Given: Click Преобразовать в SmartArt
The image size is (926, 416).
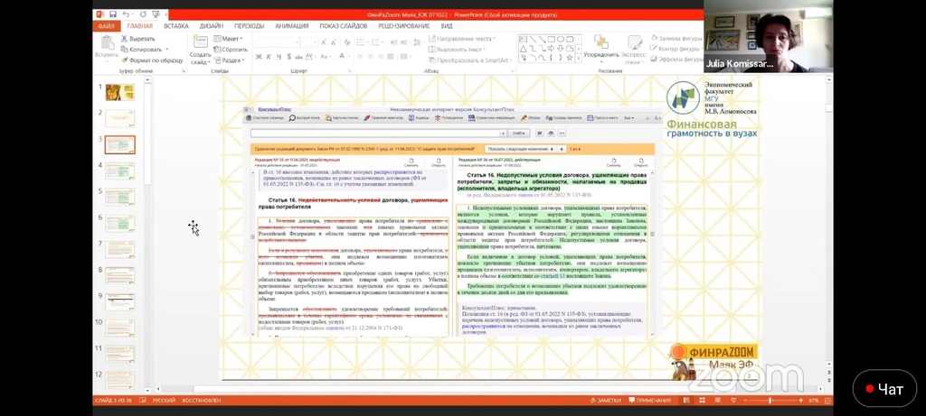Looking at the screenshot, I should click(x=469, y=60).
